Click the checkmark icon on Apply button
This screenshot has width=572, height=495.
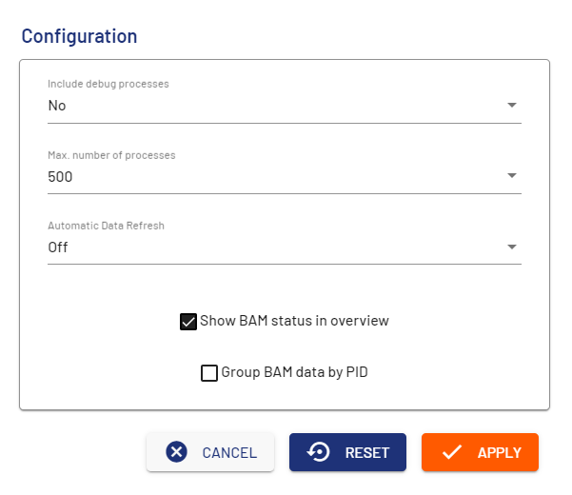(452, 452)
